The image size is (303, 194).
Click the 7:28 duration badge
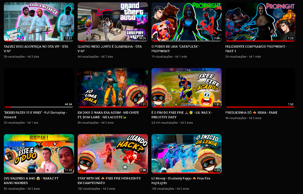pos(291,38)
